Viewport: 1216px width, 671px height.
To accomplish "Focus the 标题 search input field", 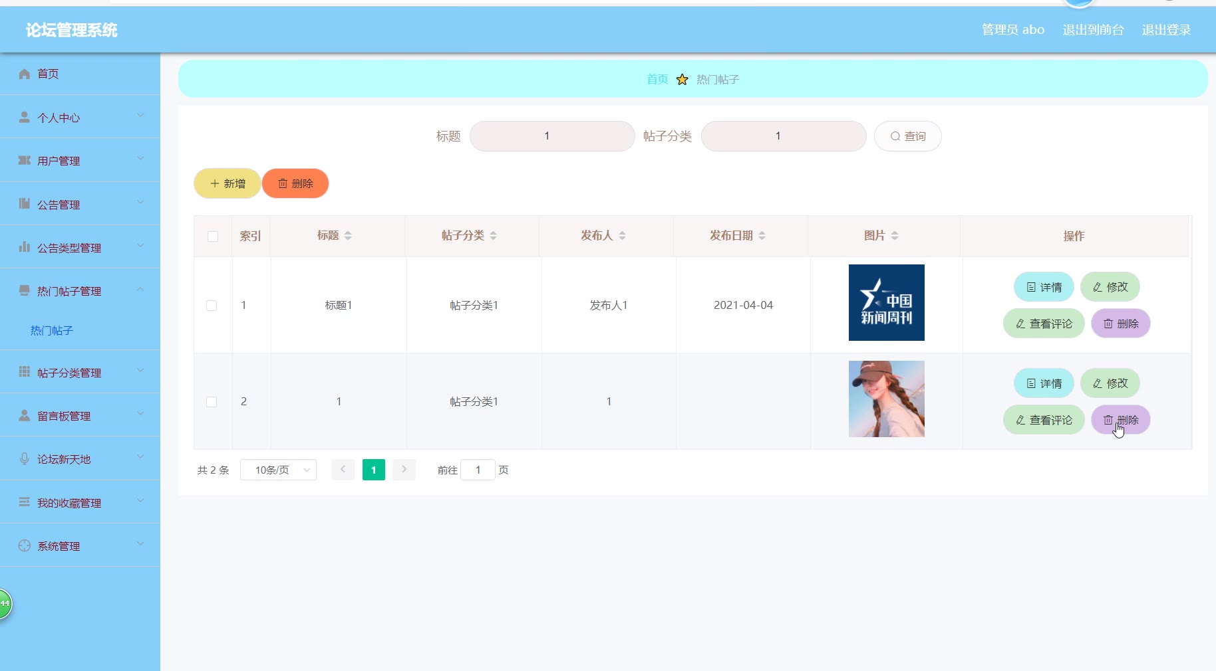I will pyautogui.click(x=552, y=136).
